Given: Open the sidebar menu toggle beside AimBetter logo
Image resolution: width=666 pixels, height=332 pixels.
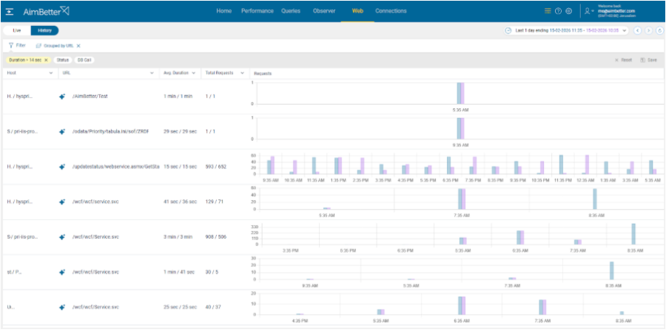Looking at the screenshot, I should (10, 11).
